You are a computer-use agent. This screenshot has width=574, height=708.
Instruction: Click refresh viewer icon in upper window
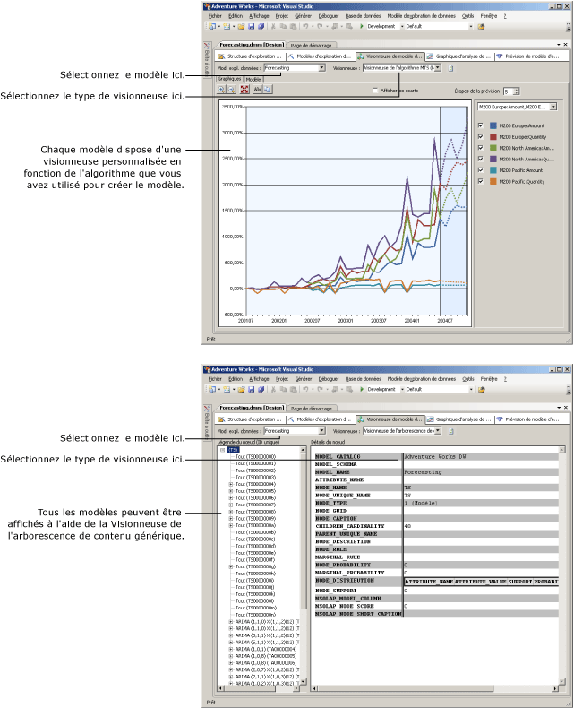450,68
